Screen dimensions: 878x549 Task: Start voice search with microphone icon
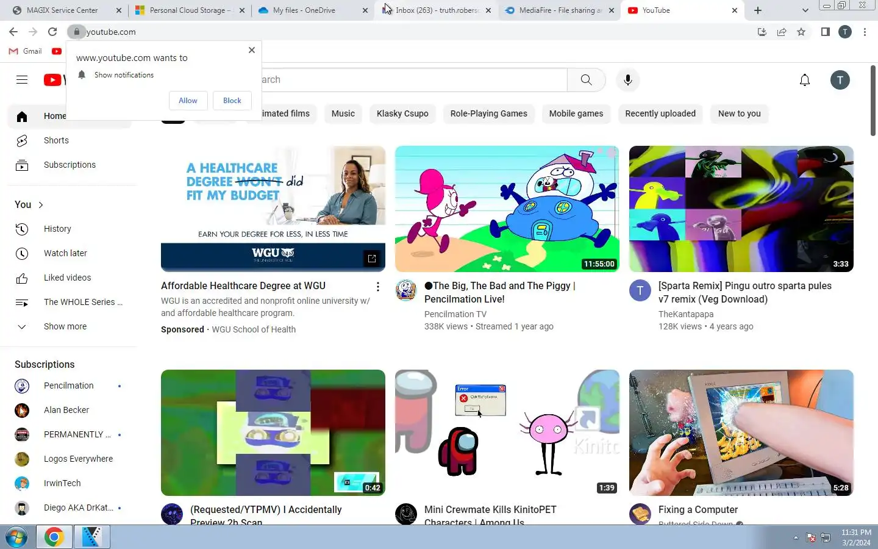coord(627,80)
